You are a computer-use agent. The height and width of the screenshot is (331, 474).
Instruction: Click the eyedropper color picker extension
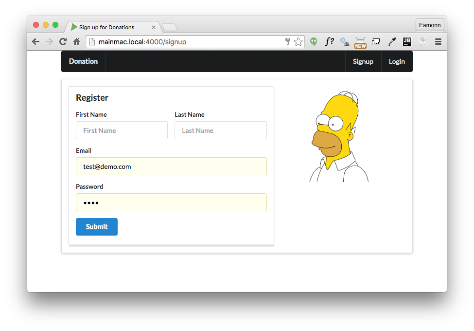pos(391,42)
